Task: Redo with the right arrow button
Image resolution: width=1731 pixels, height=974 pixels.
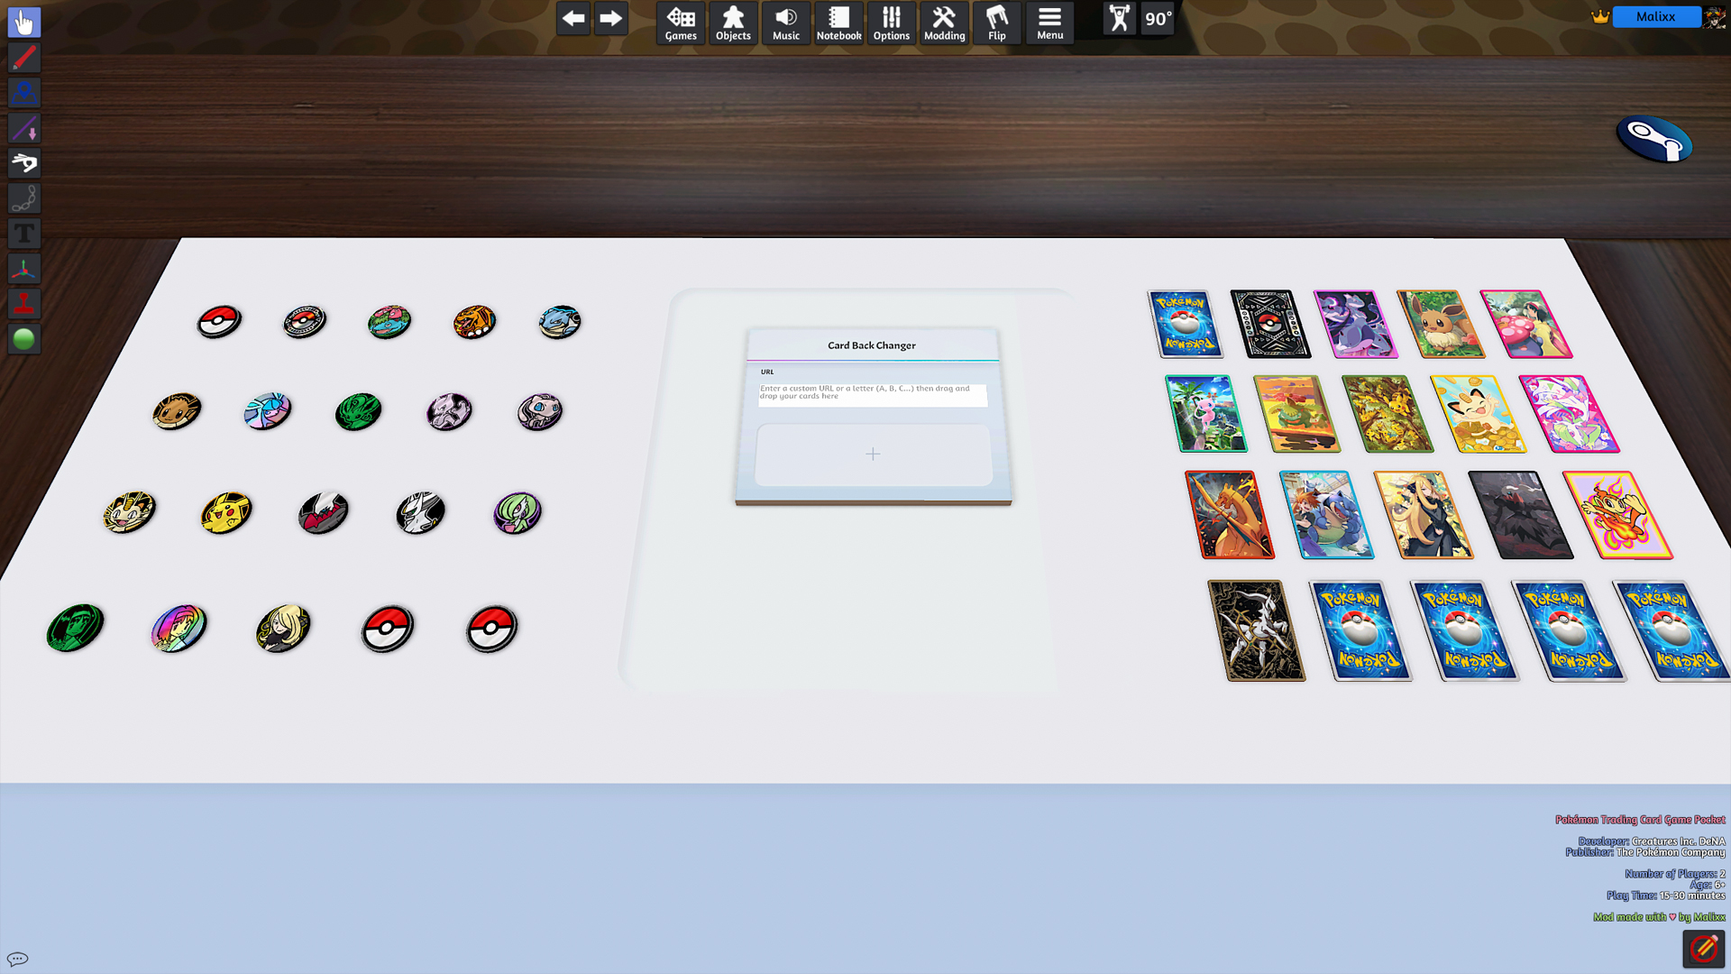Action: pyautogui.click(x=611, y=18)
